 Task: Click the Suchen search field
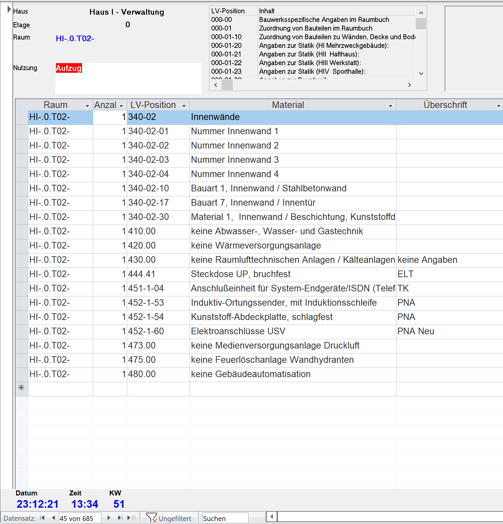tap(225, 518)
